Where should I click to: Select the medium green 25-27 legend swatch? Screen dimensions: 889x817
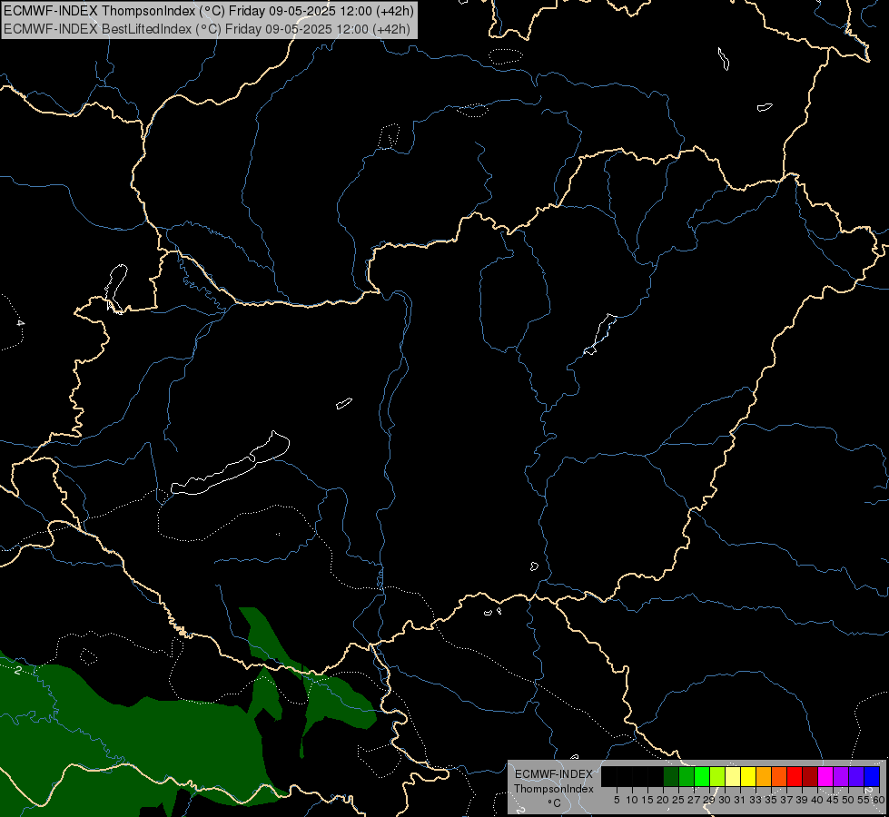pos(687,776)
